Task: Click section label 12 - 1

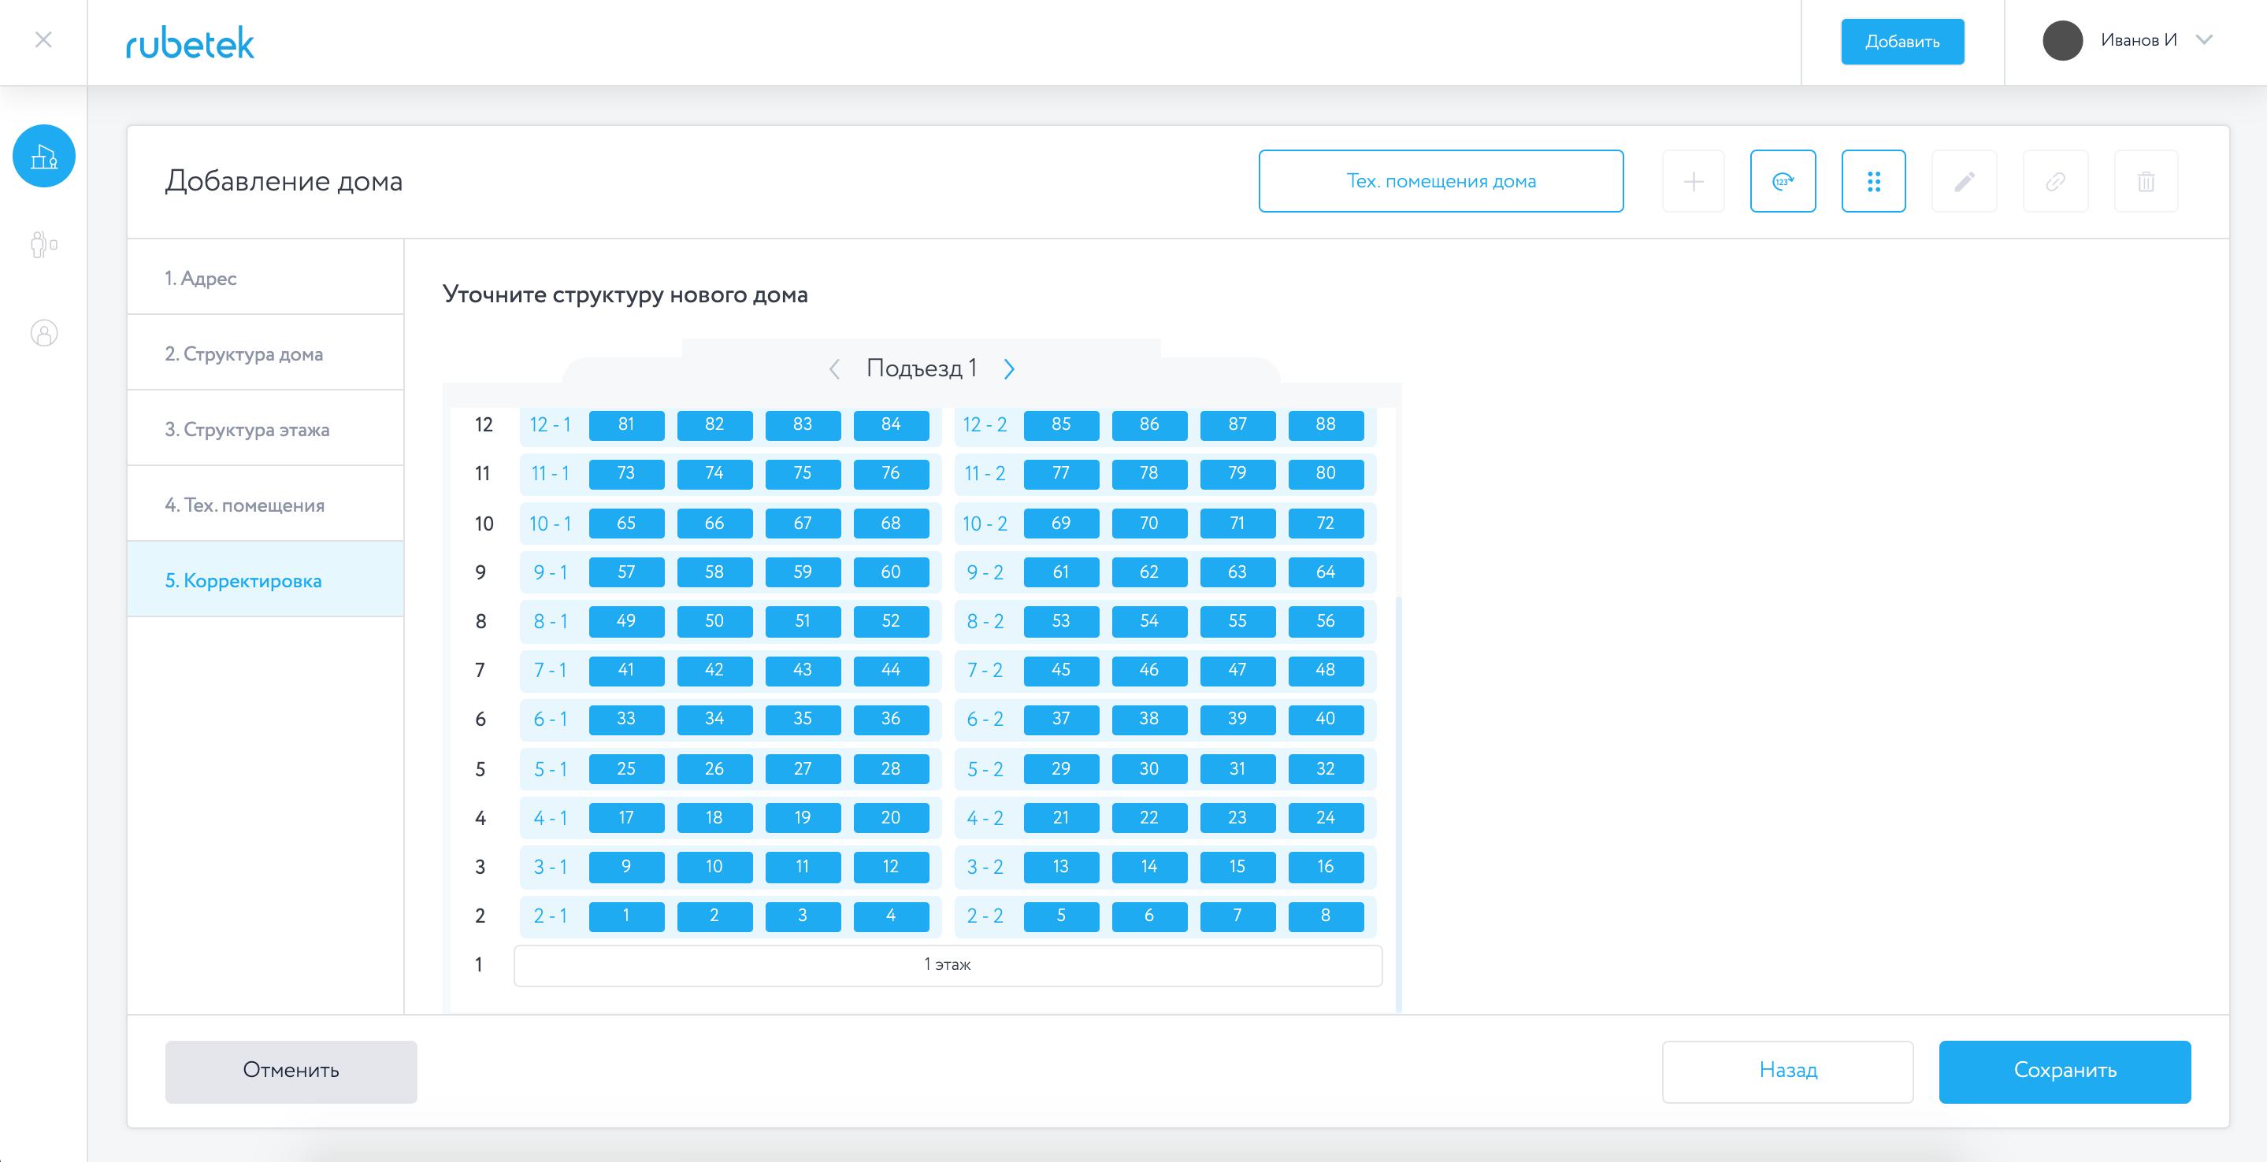Action: point(550,425)
